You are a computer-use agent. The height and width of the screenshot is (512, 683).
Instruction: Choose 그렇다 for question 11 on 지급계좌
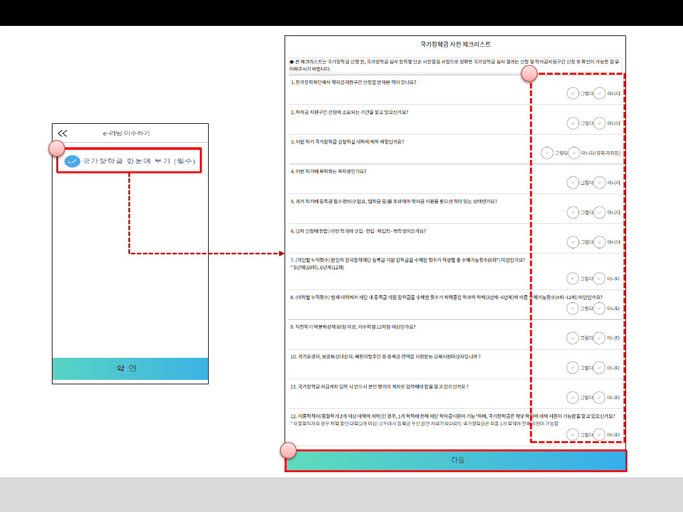573,397
